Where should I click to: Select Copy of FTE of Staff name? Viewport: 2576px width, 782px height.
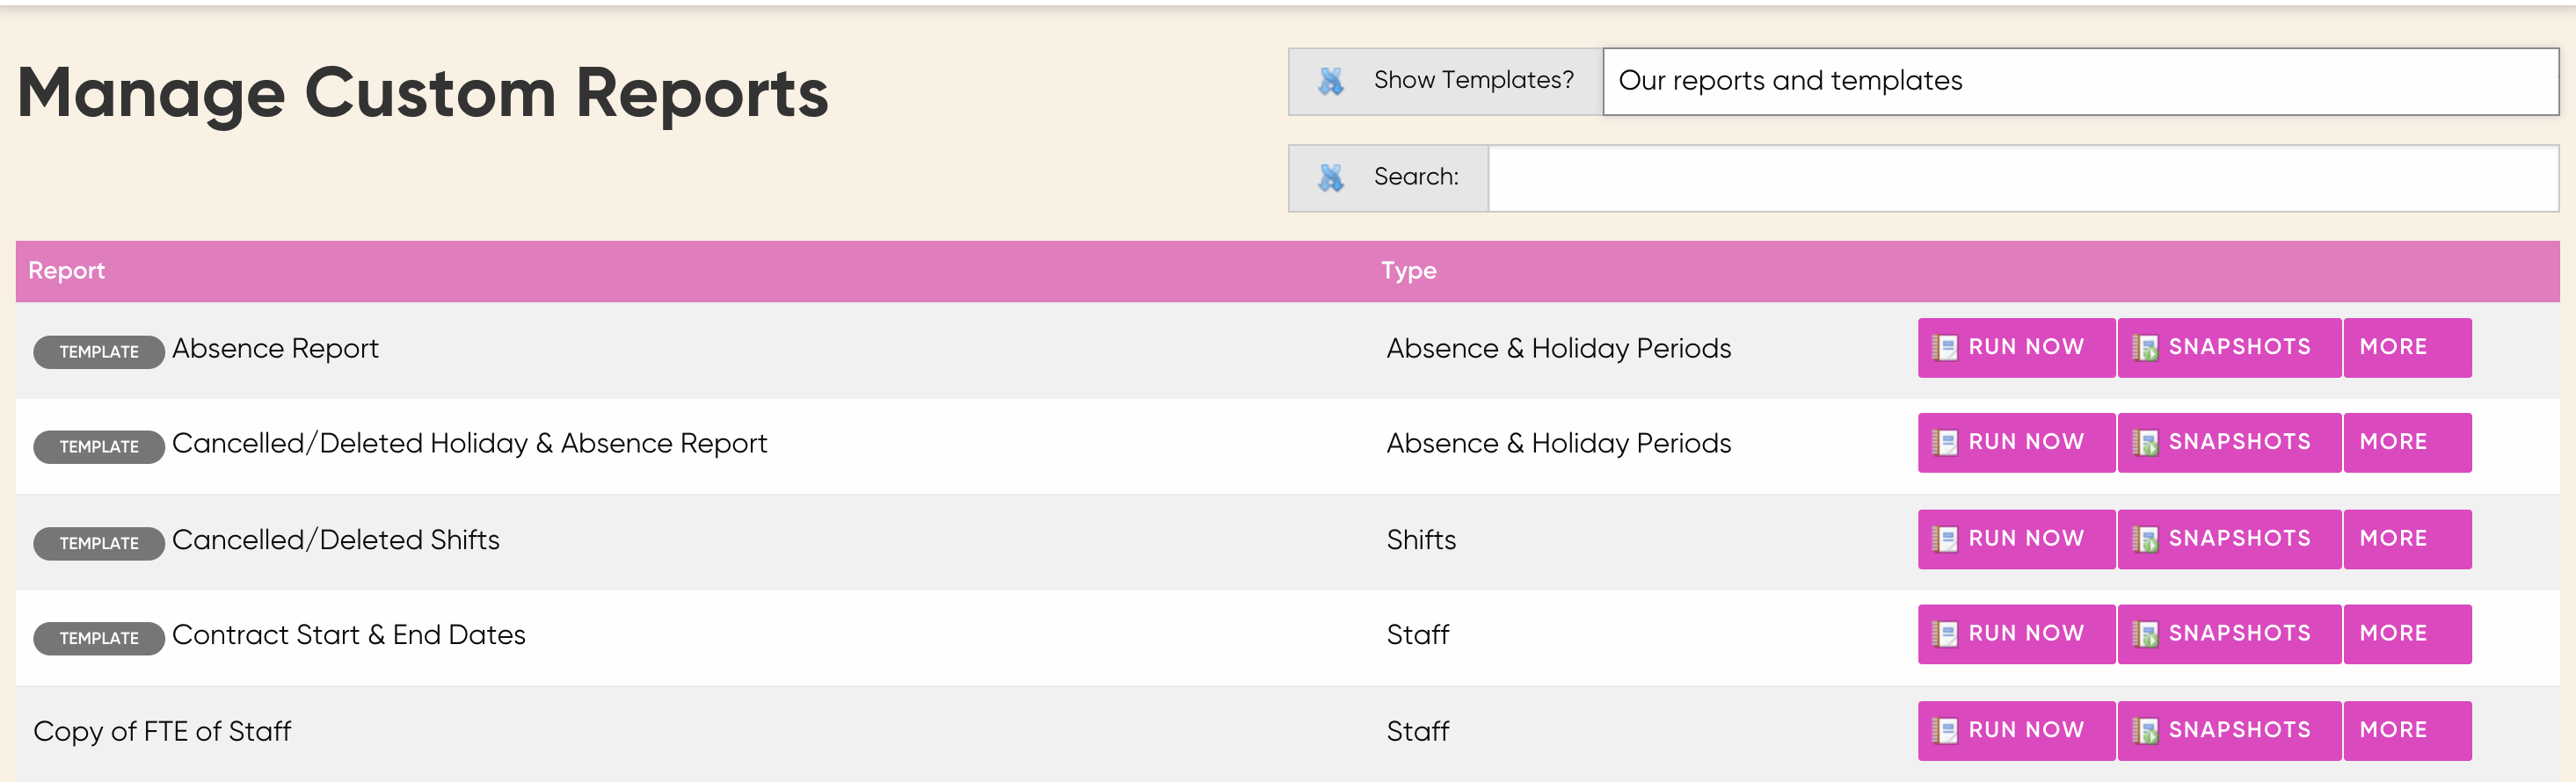point(162,732)
